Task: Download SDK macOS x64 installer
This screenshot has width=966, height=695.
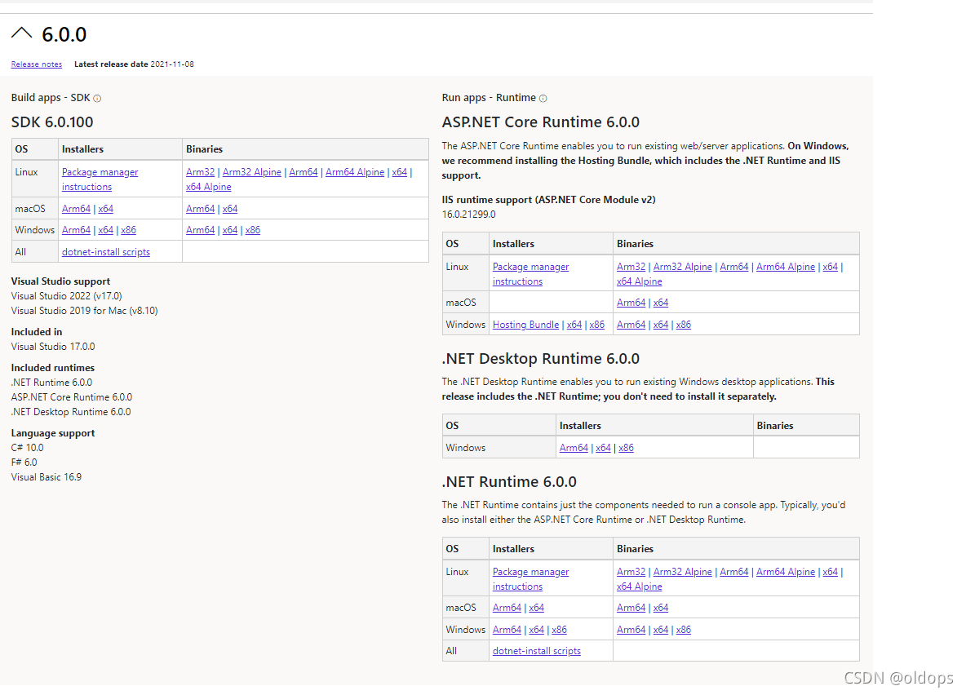Action: 105,209
